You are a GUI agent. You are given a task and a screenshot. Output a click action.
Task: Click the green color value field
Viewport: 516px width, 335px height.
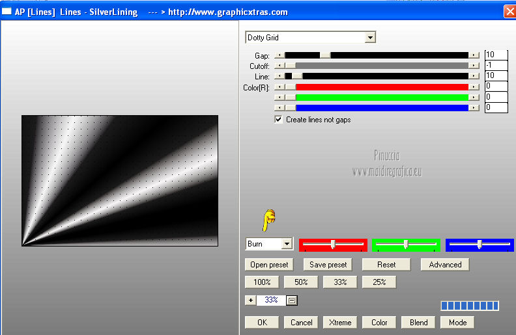(x=496, y=97)
